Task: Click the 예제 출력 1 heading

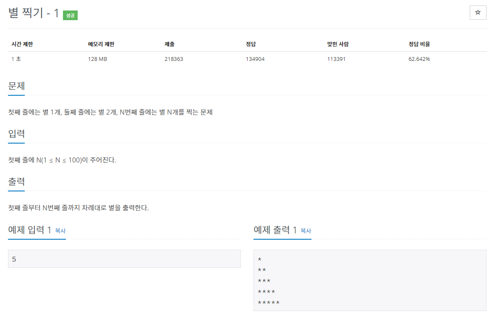Action: point(275,230)
